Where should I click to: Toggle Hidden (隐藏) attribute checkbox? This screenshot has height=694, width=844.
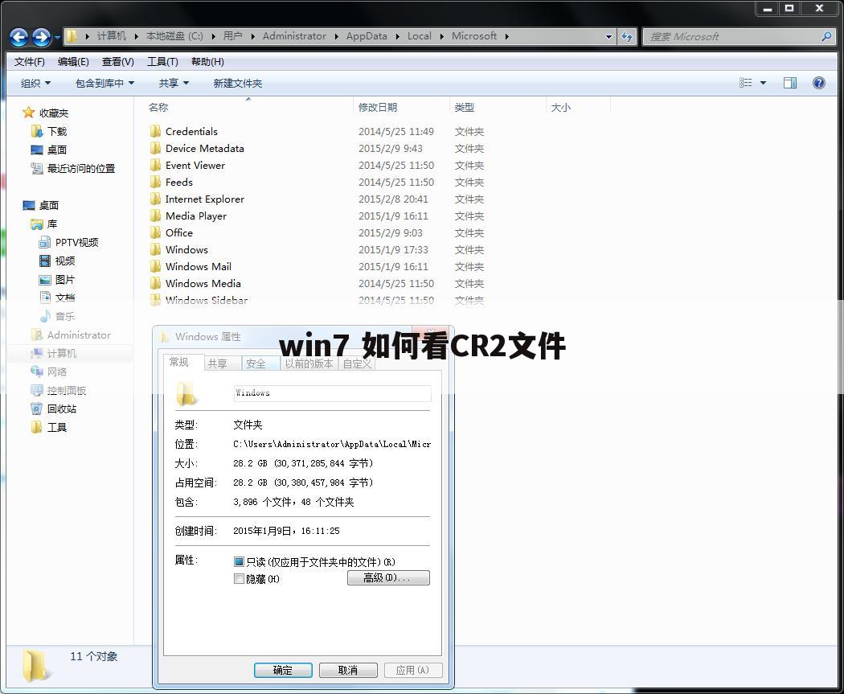coord(239,579)
